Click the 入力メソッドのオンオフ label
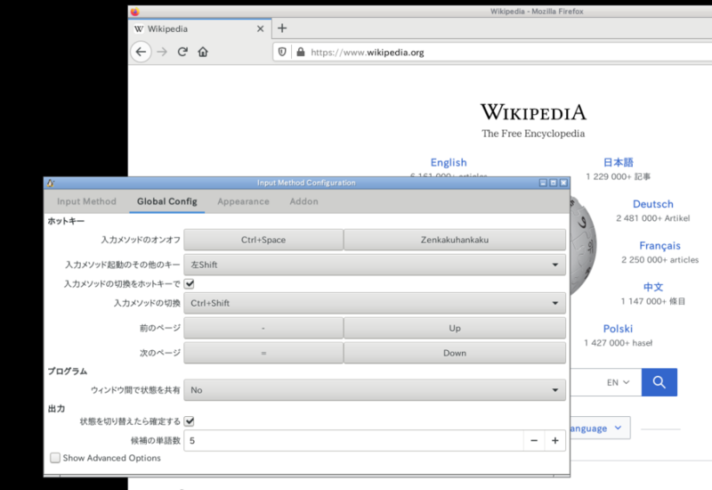 (x=141, y=240)
